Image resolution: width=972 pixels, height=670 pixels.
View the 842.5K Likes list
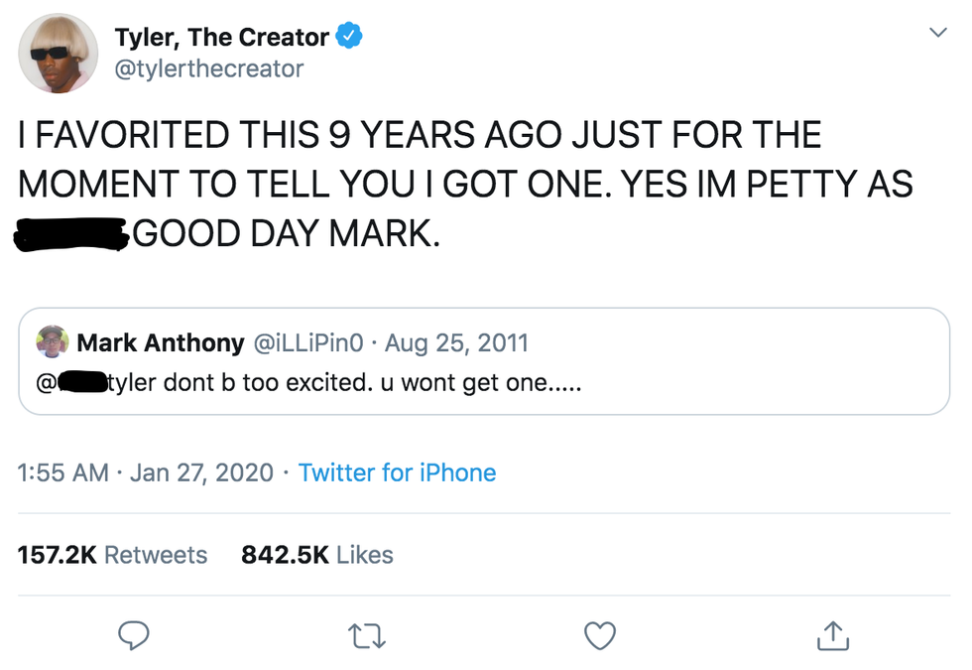tap(317, 555)
